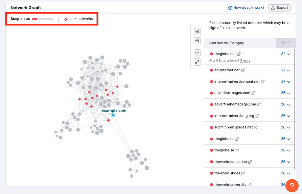Open ad-internet.net external link icon
Screen dimensions: 302x194
pyautogui.click(x=242, y=70)
